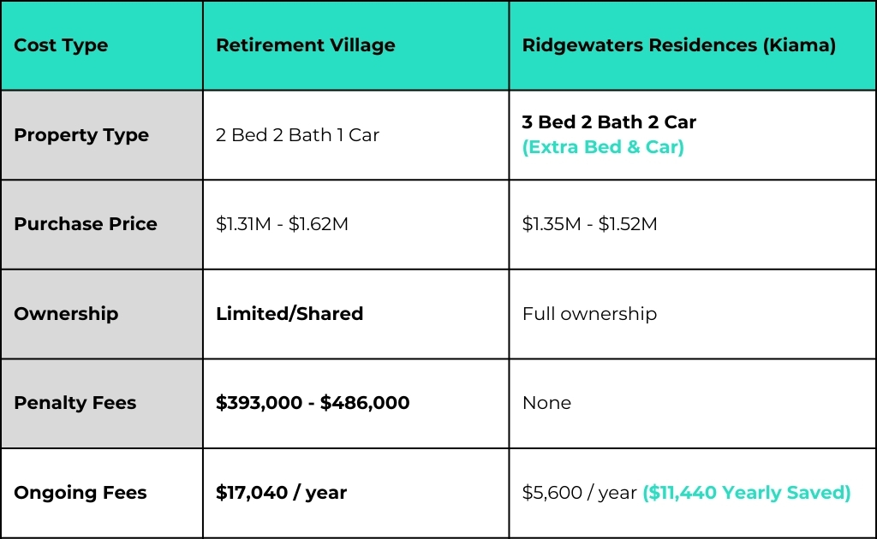Select the Purchase Price row label
Viewport: 877px width, 539px height.
tap(102, 224)
